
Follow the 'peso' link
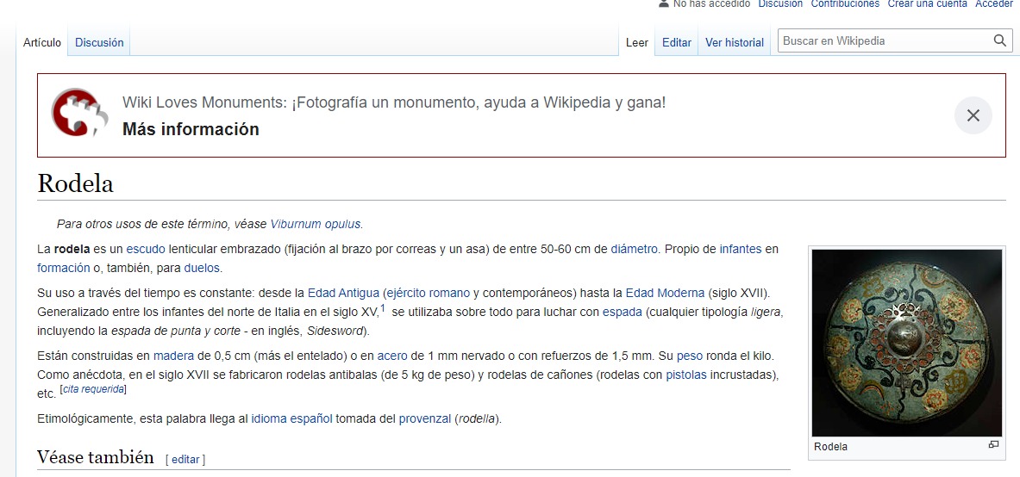(x=690, y=356)
